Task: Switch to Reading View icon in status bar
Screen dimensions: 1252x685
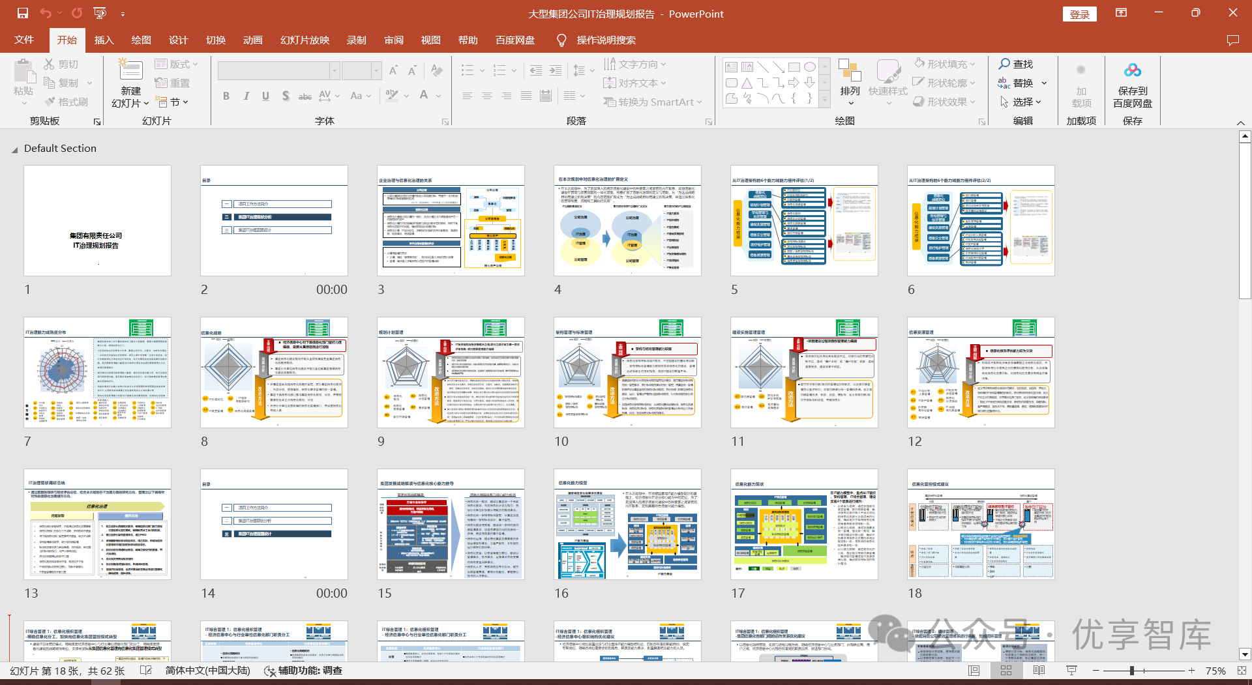Action: 1039,671
